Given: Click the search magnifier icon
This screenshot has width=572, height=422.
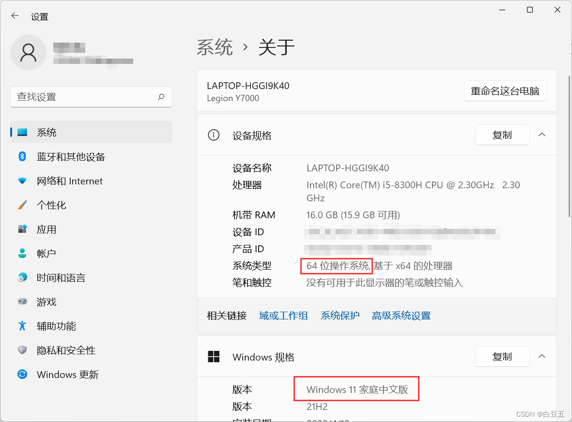Looking at the screenshot, I should (161, 97).
